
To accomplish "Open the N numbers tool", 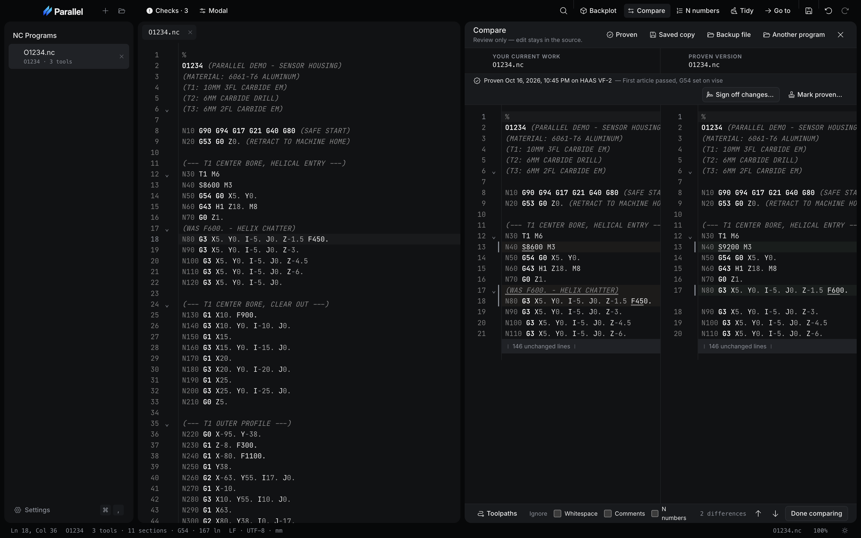I will coord(698,11).
